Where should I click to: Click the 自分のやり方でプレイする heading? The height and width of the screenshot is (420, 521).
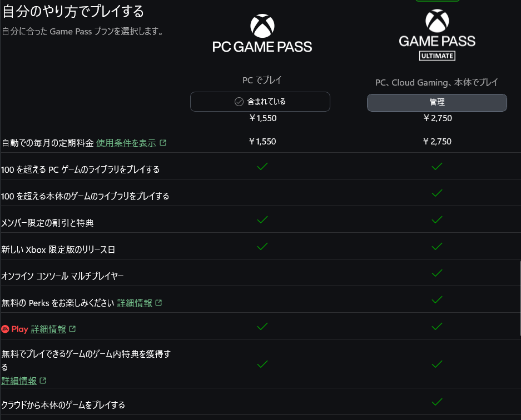pos(73,11)
